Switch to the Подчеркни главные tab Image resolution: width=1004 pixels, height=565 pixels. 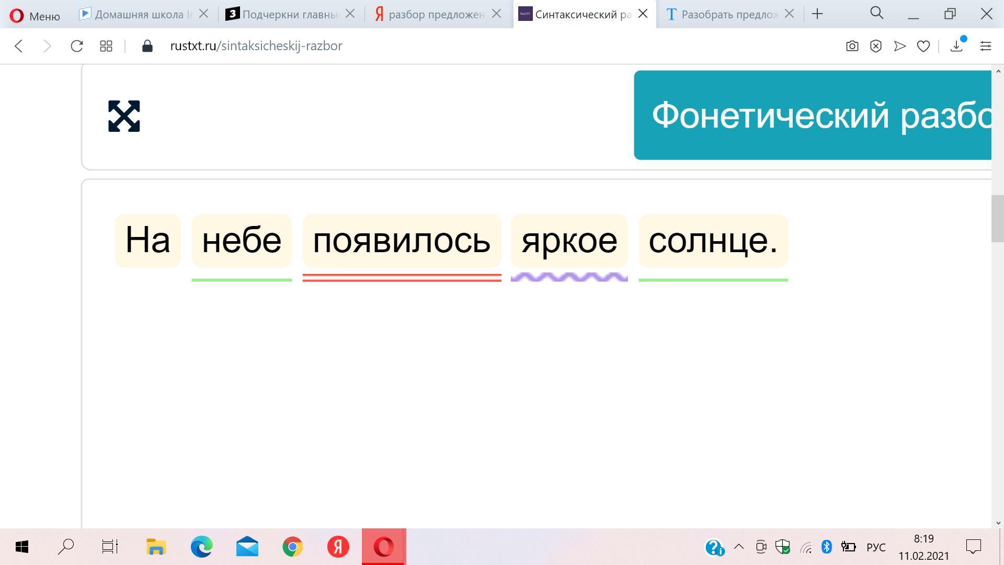pos(284,14)
